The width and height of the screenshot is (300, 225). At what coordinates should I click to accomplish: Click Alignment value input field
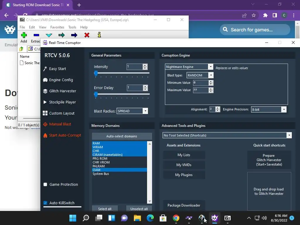[x=212, y=109]
